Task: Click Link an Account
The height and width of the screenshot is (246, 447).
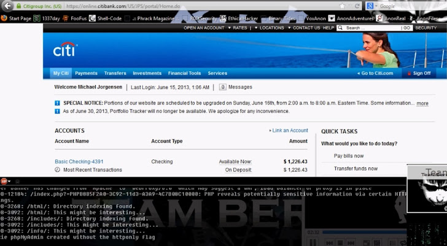Action: click(x=289, y=131)
